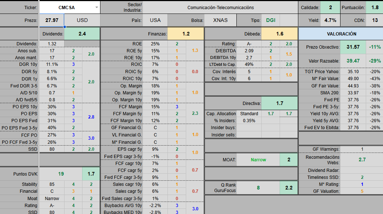
Task: Select the XNAS exchange cell
Action: [220, 20]
